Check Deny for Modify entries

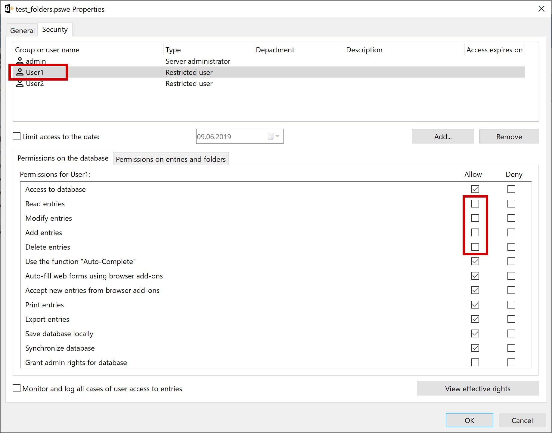(x=511, y=218)
